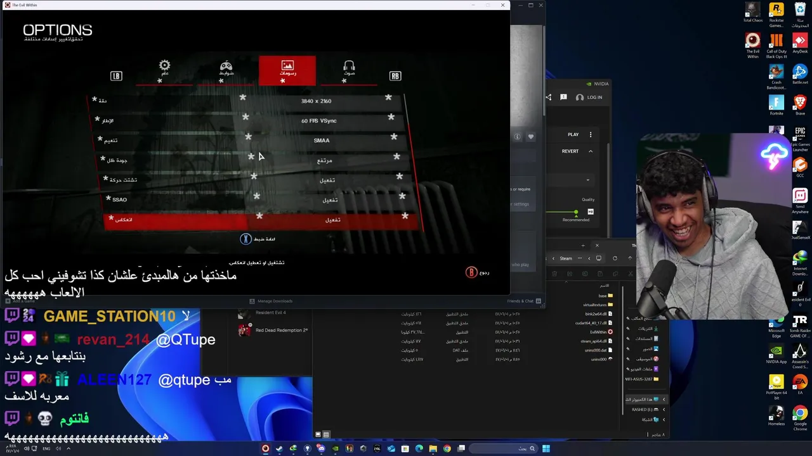Screen dimensions: 812x456
Task: Click the LB previous-tab button
Action: 116,76
